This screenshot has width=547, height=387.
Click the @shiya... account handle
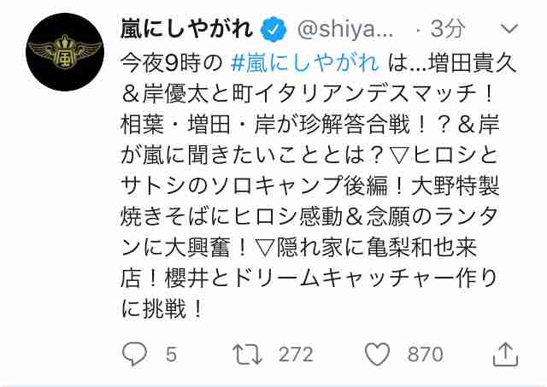pyautogui.click(x=345, y=29)
